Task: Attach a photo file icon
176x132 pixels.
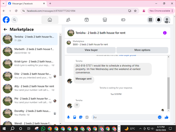Action: point(75,117)
